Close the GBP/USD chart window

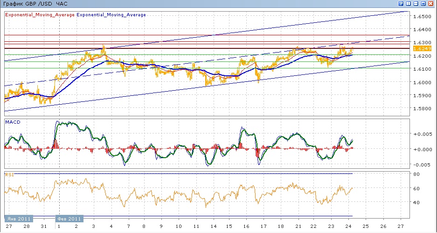pos(431,4)
